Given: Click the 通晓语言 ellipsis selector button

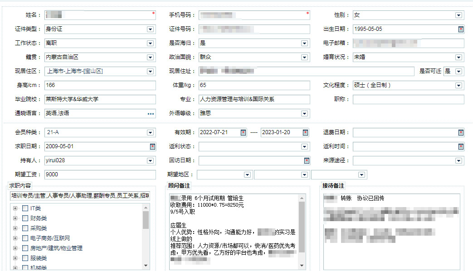Looking at the screenshot, I should (151, 114).
